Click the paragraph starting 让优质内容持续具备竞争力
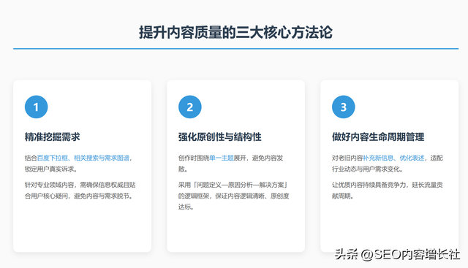468x268 pixels. coord(387,191)
